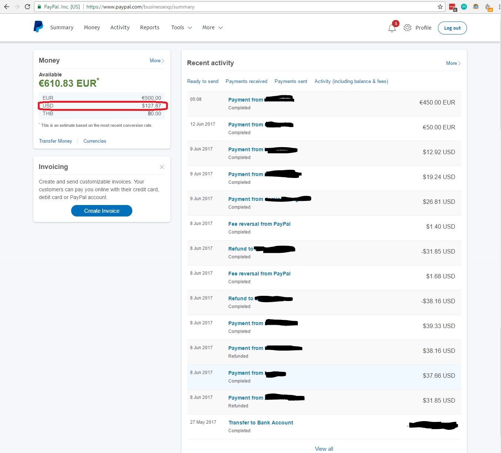Expand the Tools dropdown menu

coord(182,27)
